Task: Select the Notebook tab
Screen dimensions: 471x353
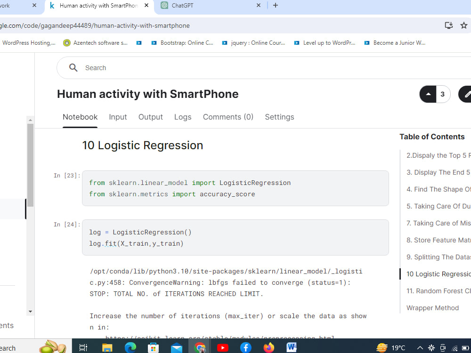Action: tap(80, 117)
